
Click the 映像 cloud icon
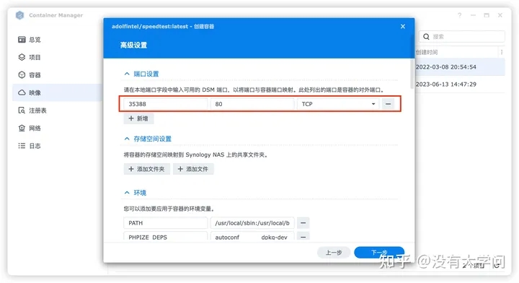(22, 92)
